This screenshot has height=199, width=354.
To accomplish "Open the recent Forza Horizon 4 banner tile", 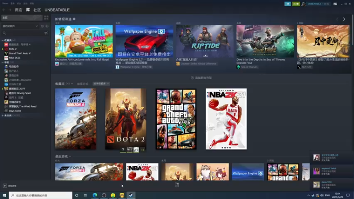I will 89,172.
